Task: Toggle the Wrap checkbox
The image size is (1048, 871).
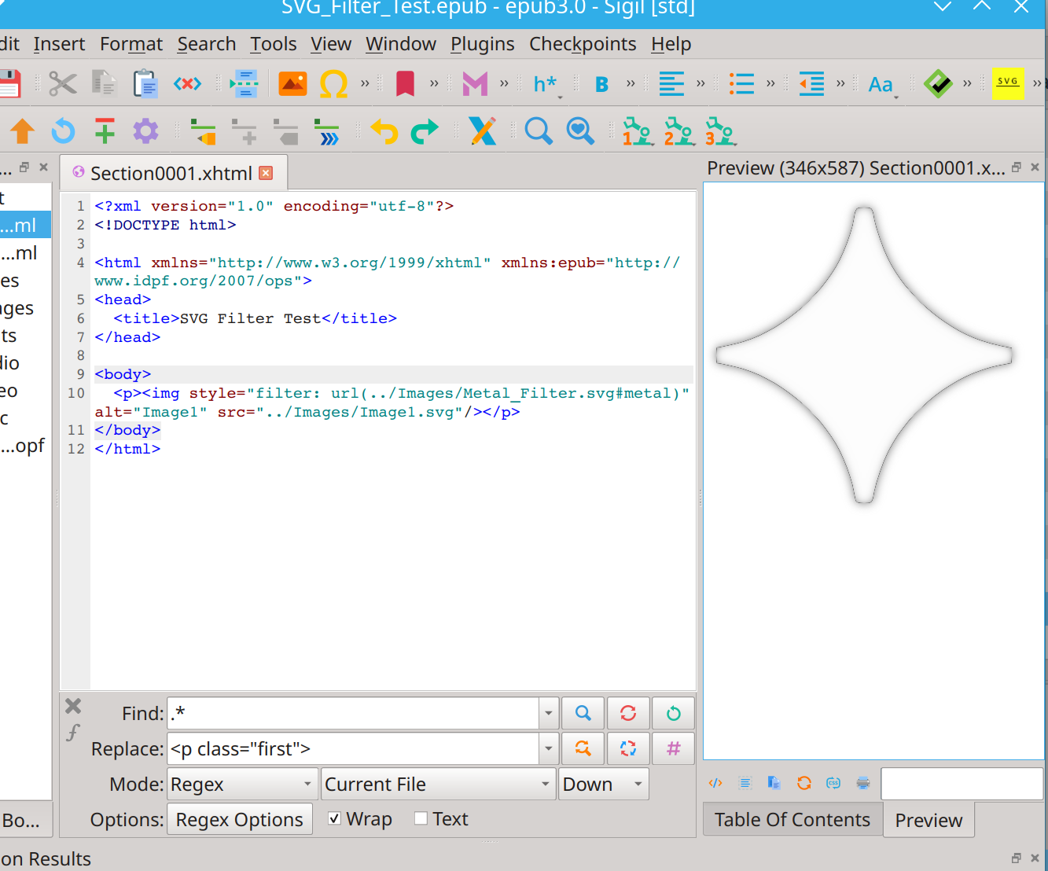Action: [x=334, y=819]
